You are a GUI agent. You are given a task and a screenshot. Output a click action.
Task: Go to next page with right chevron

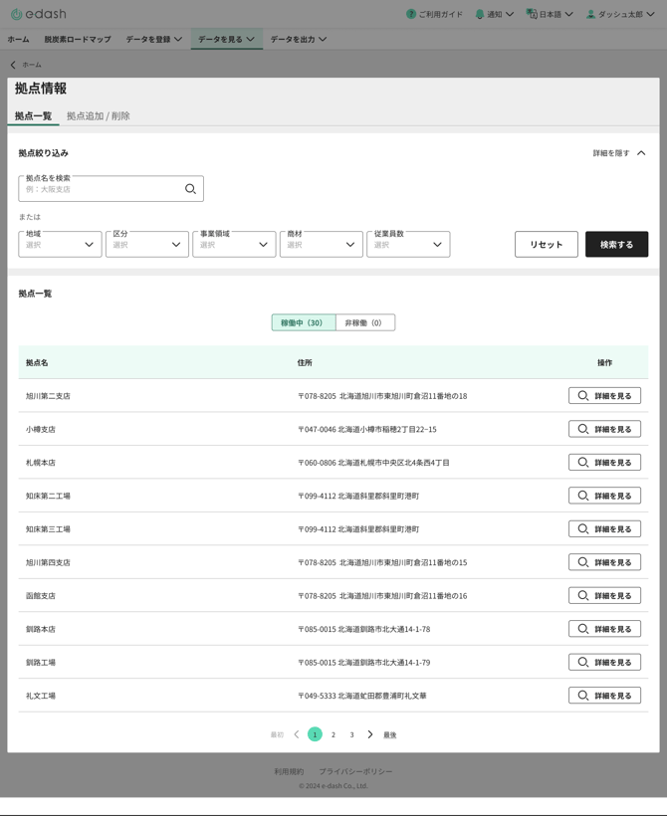tap(370, 734)
